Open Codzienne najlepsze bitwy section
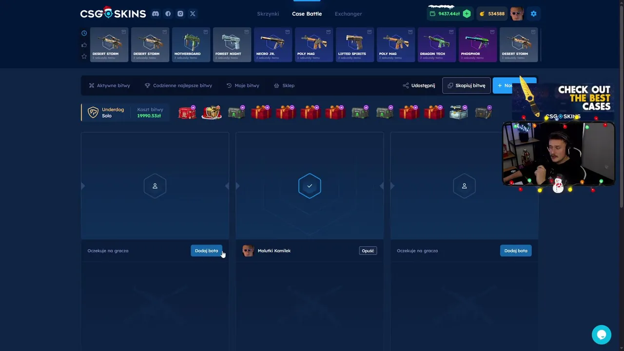Image resolution: width=624 pixels, height=351 pixels. pos(178,85)
